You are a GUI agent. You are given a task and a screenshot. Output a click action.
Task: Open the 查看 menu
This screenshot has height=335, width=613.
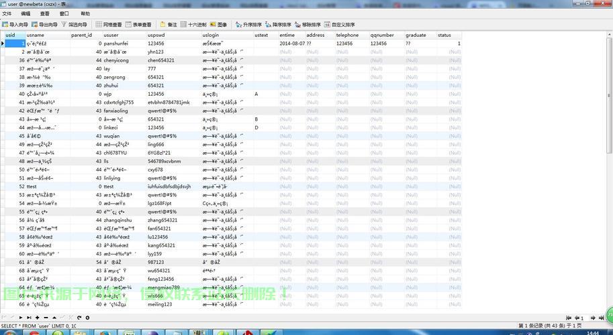(x=44, y=13)
